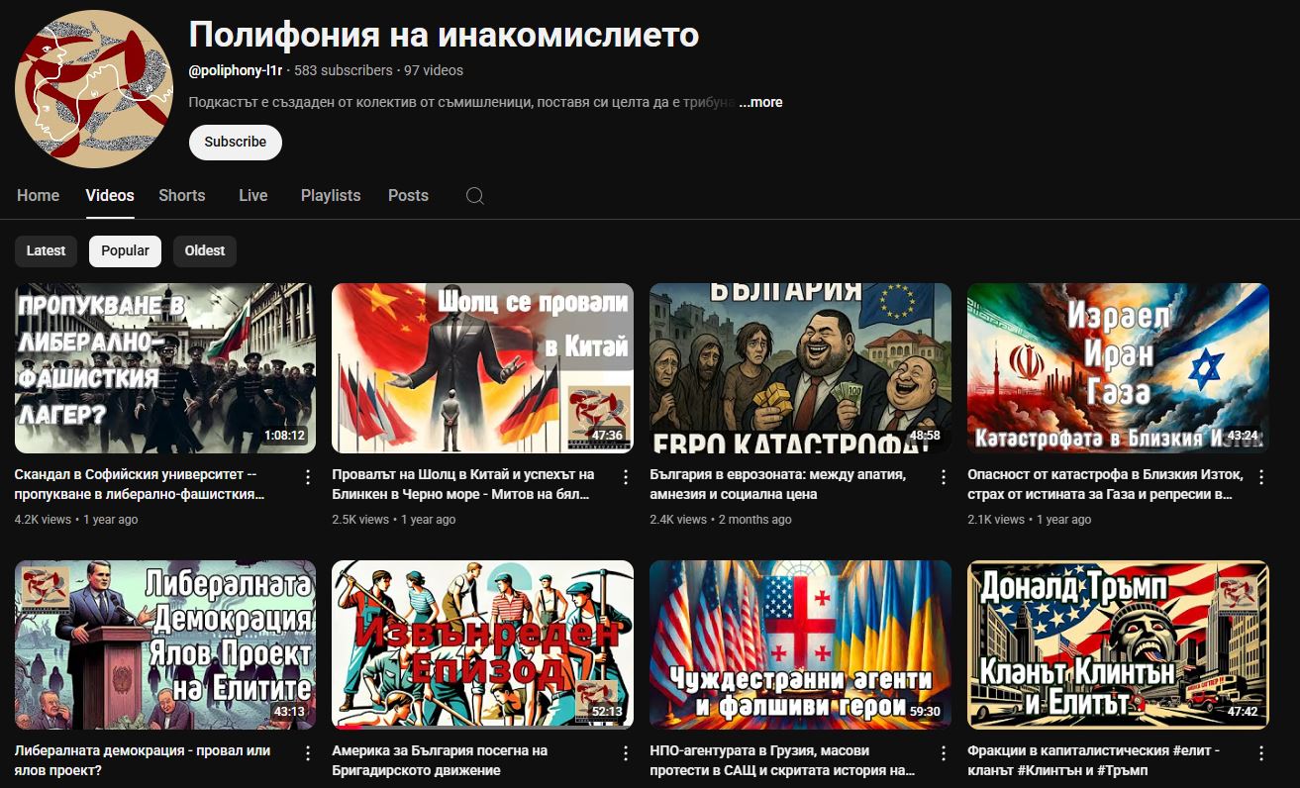Open options menu for Америка за България video
This screenshot has height=788, width=1300.
(x=626, y=753)
